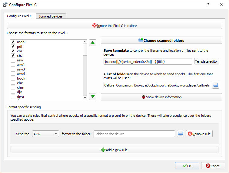Enable the chm format checkbox
Image resolution: width=229 pixels, height=173 pixels.
point(13,87)
